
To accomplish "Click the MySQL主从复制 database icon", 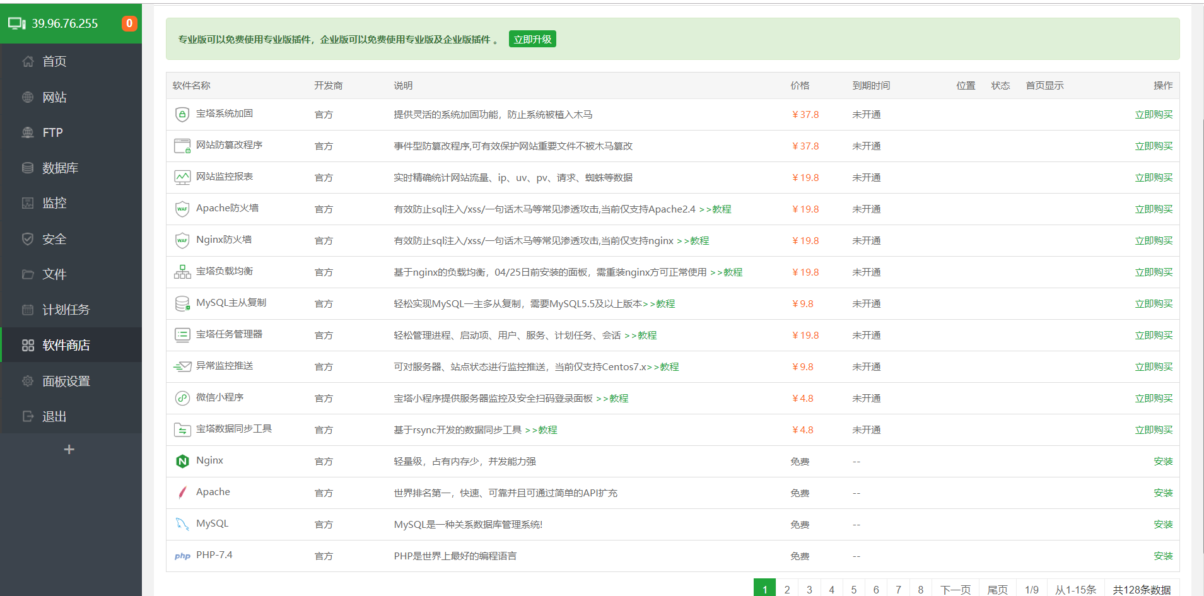I will (182, 303).
